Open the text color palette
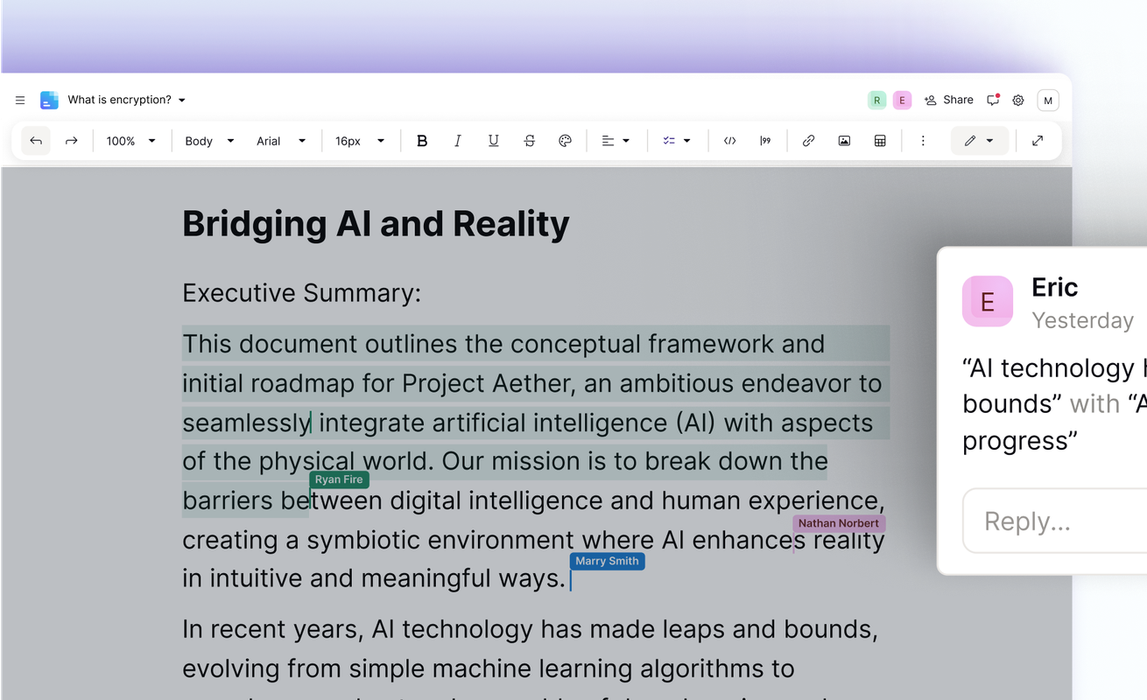This screenshot has width=1147, height=700. click(x=566, y=141)
